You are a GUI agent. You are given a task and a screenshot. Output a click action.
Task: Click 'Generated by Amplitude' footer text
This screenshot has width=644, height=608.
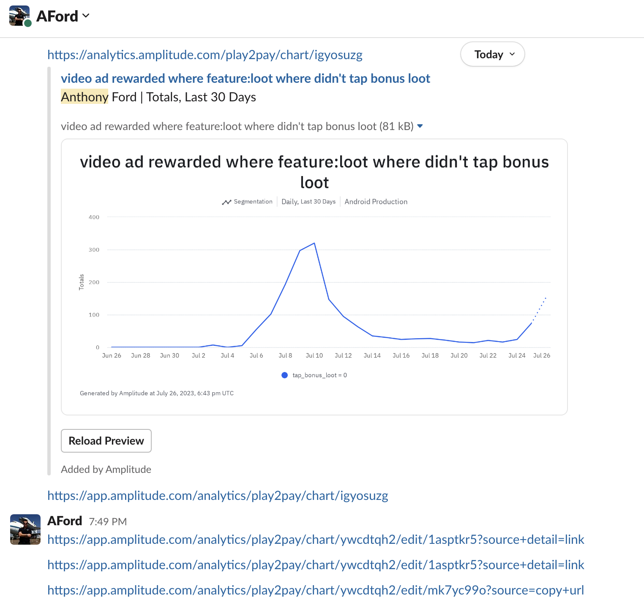[157, 393]
